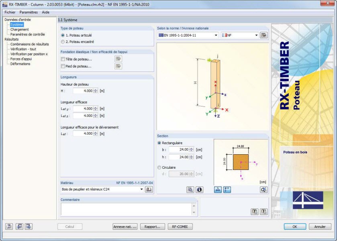Open EN 1995-1-1:2004-11 standard dropdown
337x241 pixels.
188,35
